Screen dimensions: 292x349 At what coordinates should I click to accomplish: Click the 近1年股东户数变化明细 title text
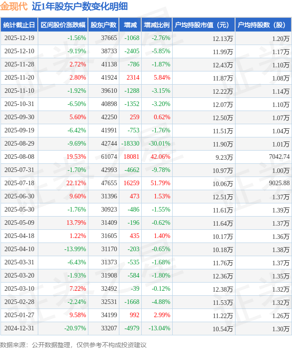point(80,6)
